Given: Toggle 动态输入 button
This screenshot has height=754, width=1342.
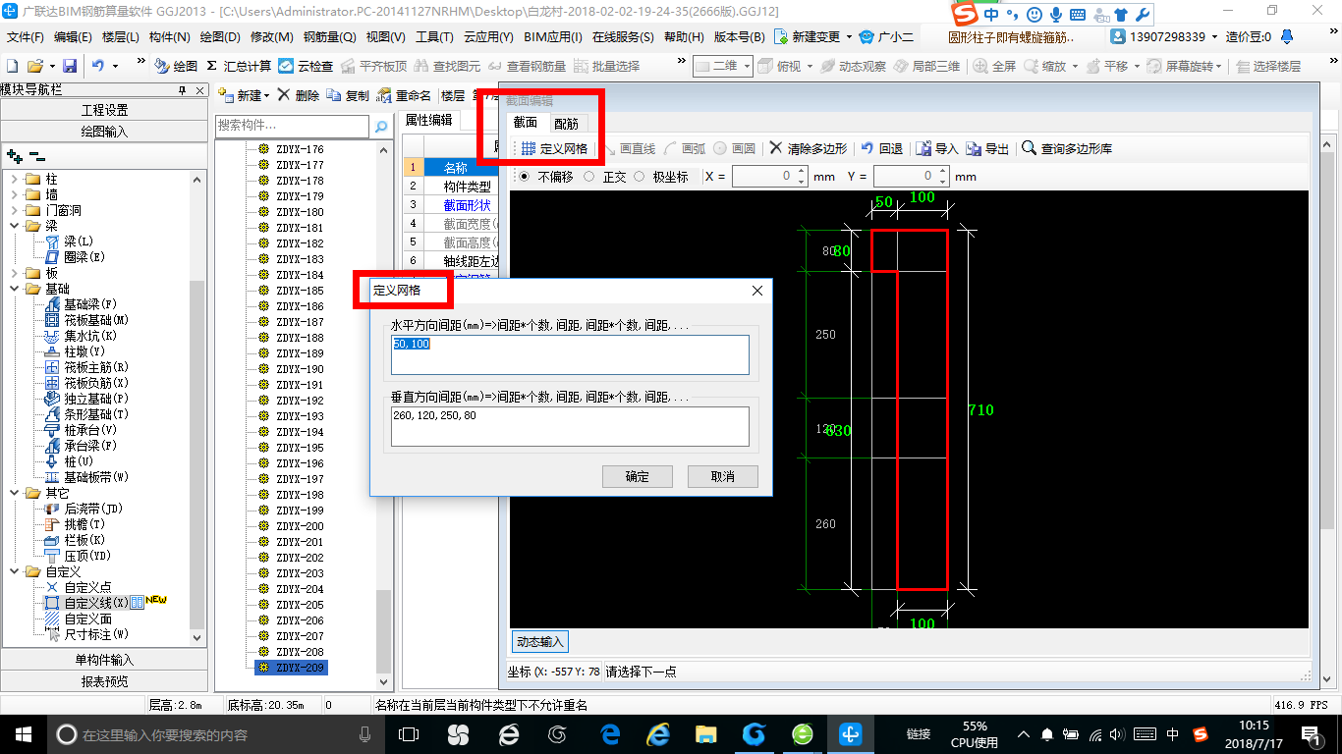Looking at the screenshot, I should pos(539,641).
